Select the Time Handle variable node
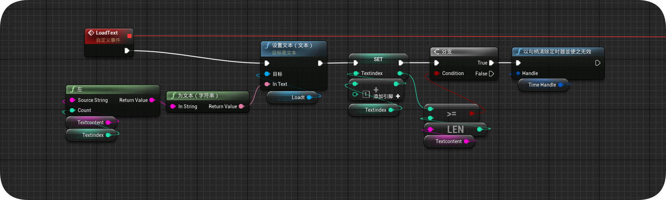 (x=543, y=85)
